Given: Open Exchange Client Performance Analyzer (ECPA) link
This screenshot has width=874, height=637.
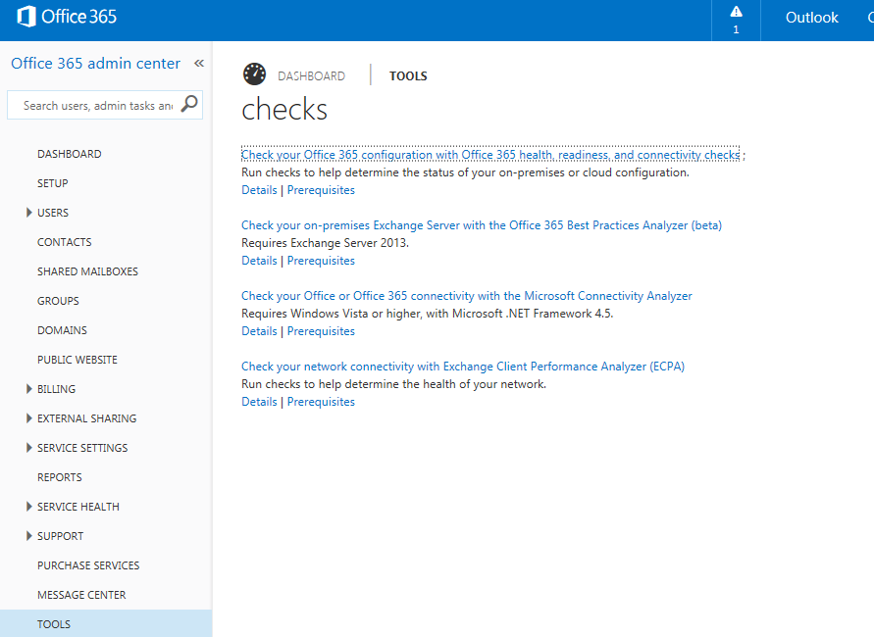Looking at the screenshot, I should (x=463, y=367).
